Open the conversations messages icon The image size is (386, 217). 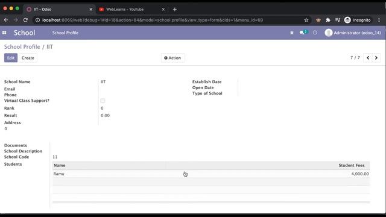point(303,33)
